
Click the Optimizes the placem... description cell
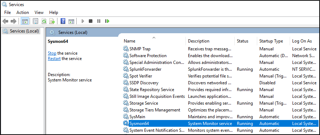tap(210, 110)
